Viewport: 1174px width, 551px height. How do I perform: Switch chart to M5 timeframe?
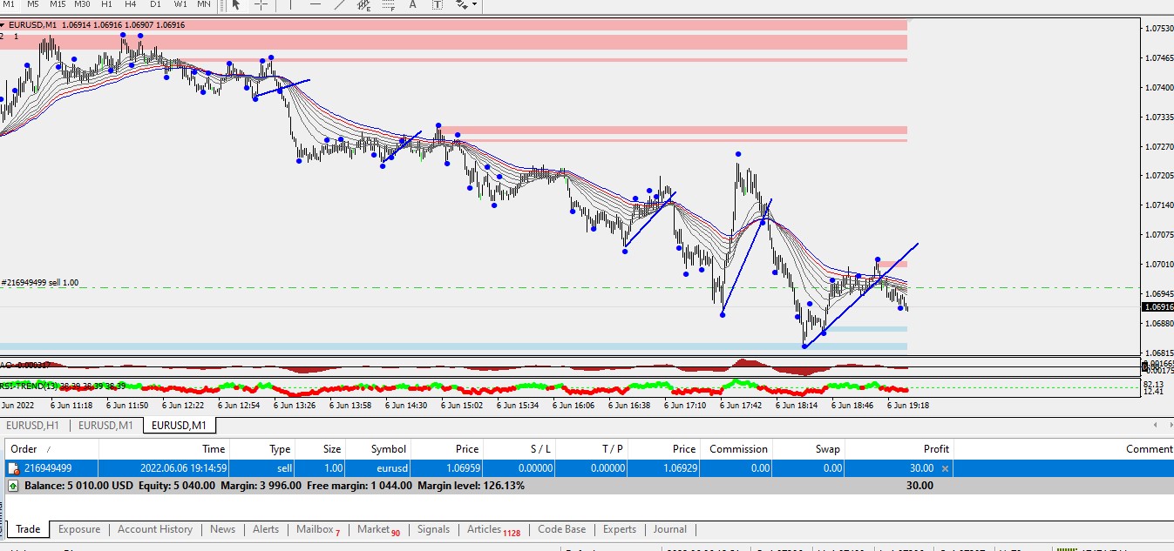[x=33, y=4]
